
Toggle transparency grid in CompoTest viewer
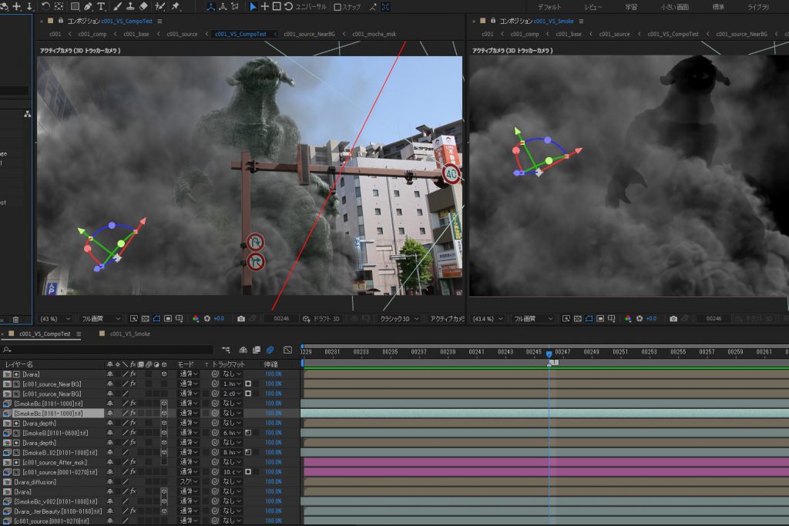click(x=146, y=319)
